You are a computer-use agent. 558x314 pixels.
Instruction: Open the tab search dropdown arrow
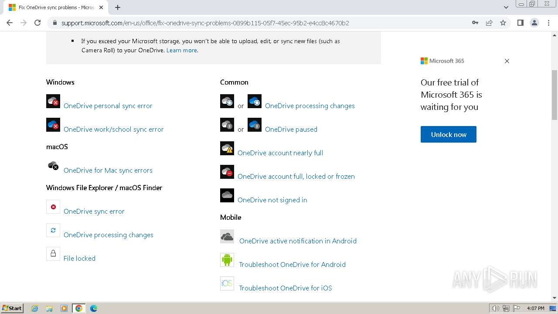(x=506, y=7)
